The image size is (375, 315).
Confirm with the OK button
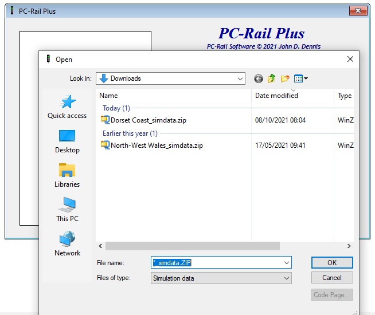[332, 263]
